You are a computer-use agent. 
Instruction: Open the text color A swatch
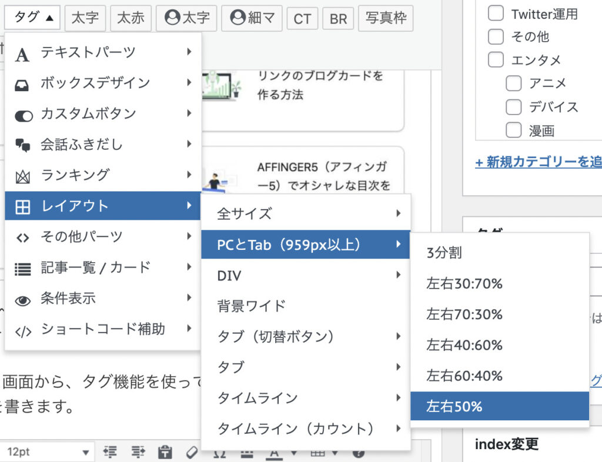coord(275,453)
